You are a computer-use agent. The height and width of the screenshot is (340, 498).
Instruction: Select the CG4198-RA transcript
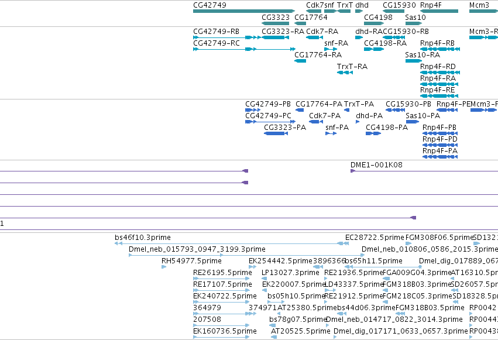(374, 49)
